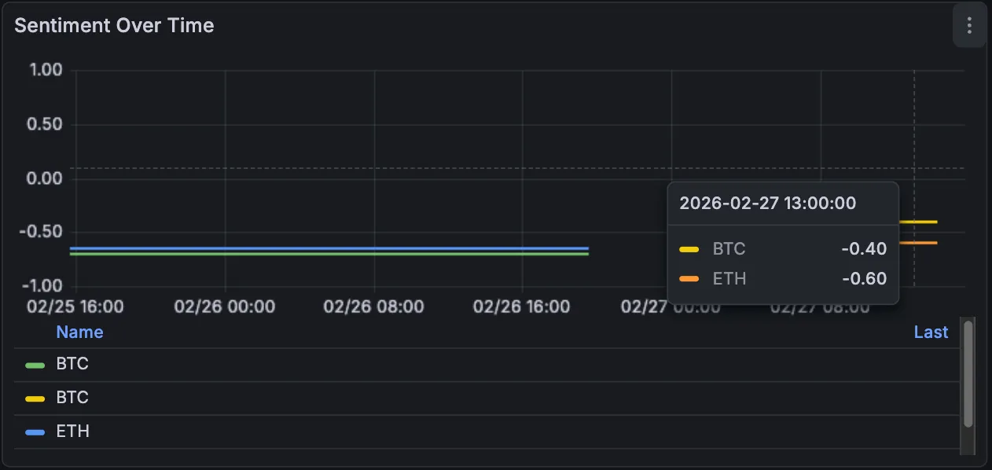Click the 02/26 08:00 x-axis label

[x=373, y=307]
